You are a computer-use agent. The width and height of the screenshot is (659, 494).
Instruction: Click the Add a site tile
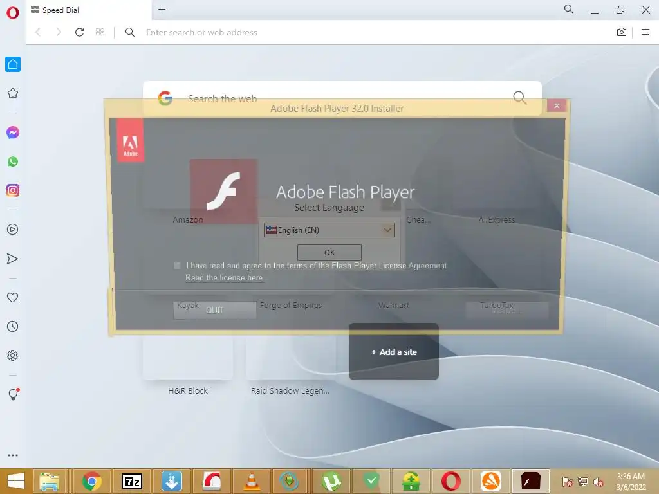(x=394, y=352)
